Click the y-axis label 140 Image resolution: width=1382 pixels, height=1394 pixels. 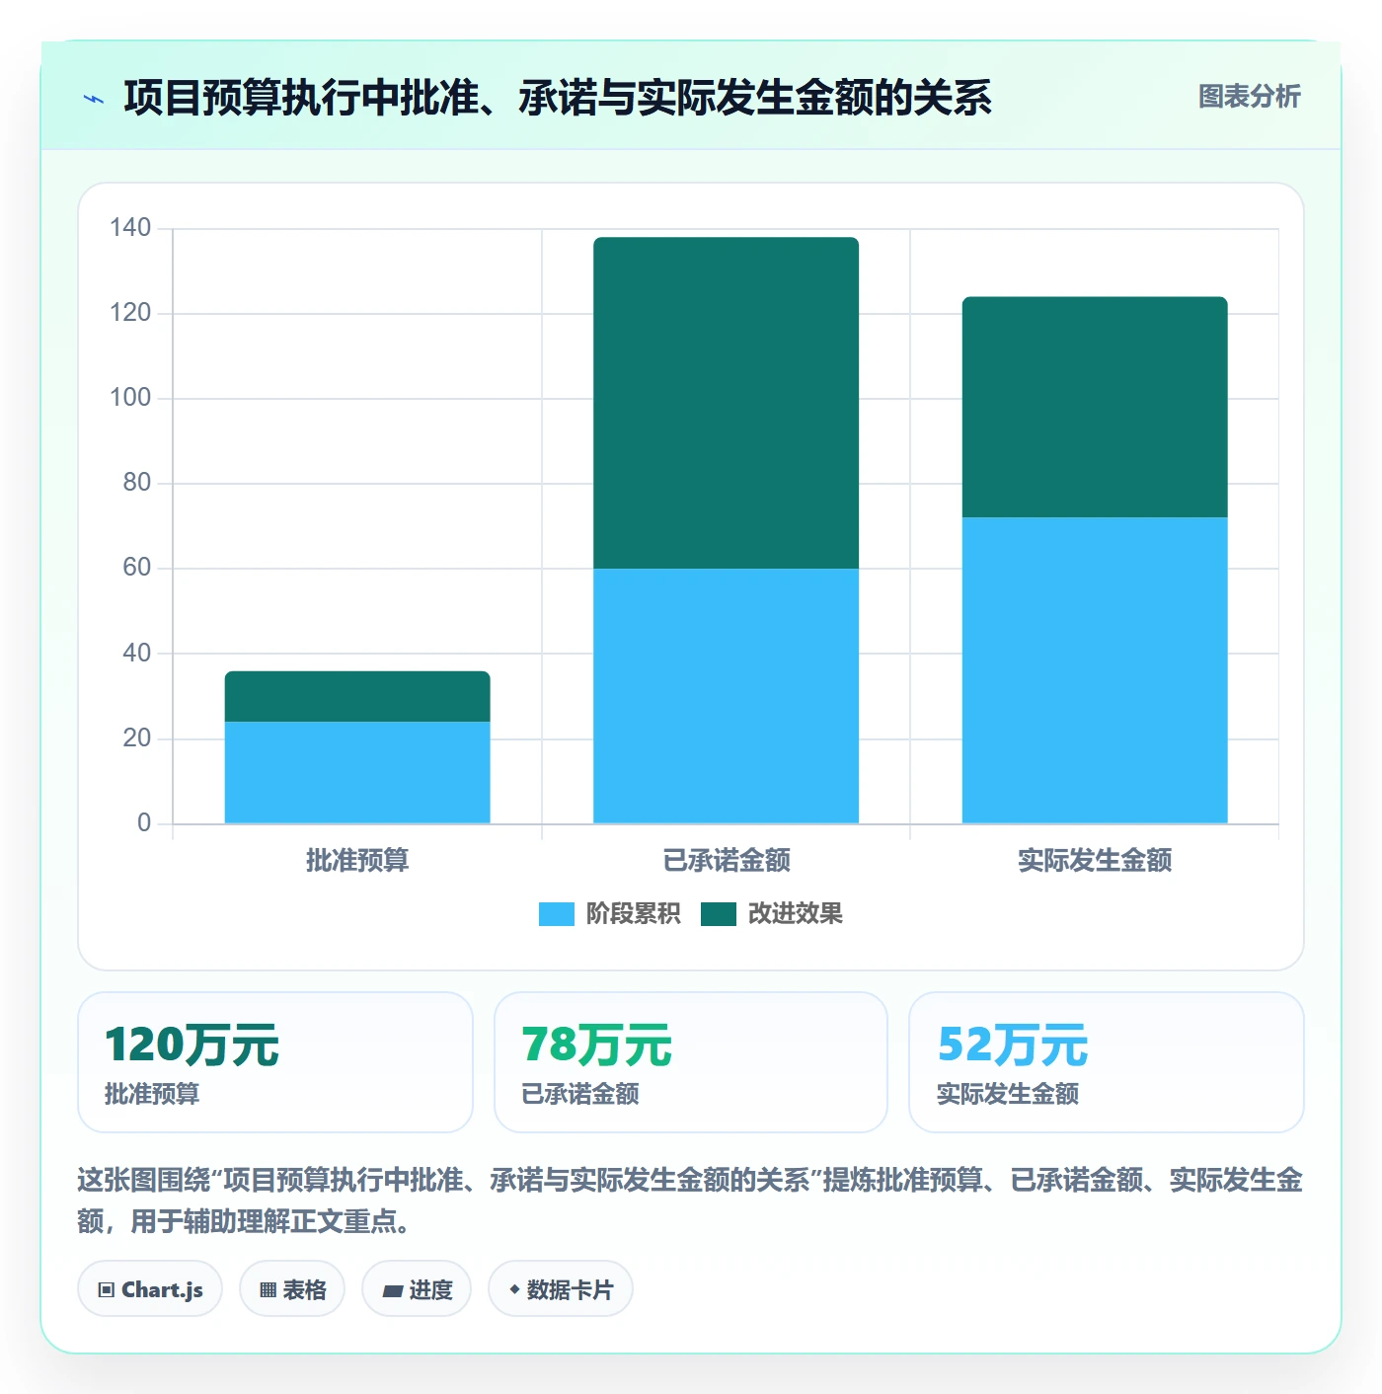(x=130, y=228)
